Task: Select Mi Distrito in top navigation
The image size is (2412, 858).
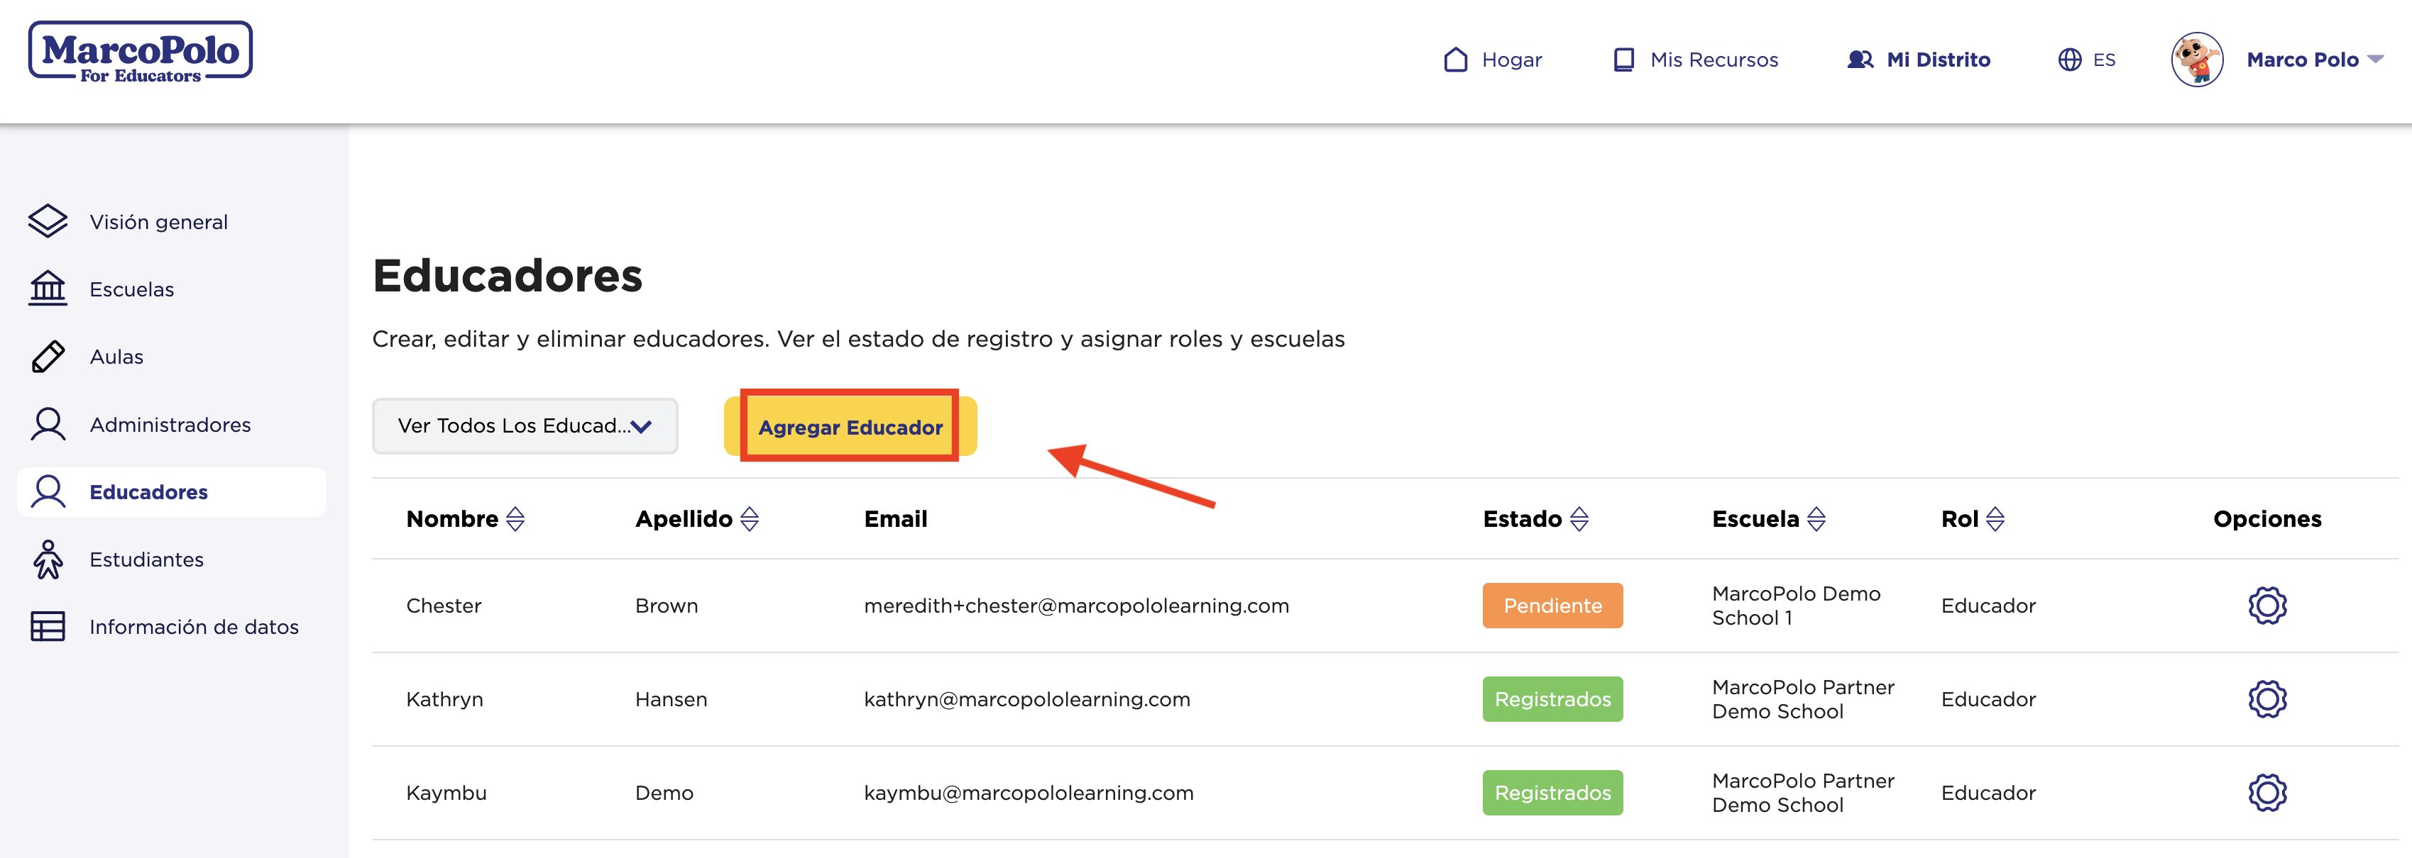Action: click(1919, 60)
